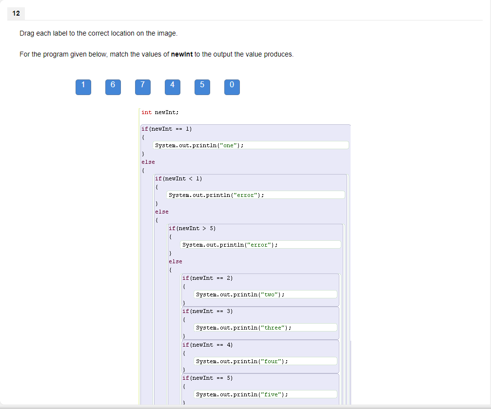This screenshot has width=491, height=409.
Task: Select the draggable label "1"
Action: 83,87
